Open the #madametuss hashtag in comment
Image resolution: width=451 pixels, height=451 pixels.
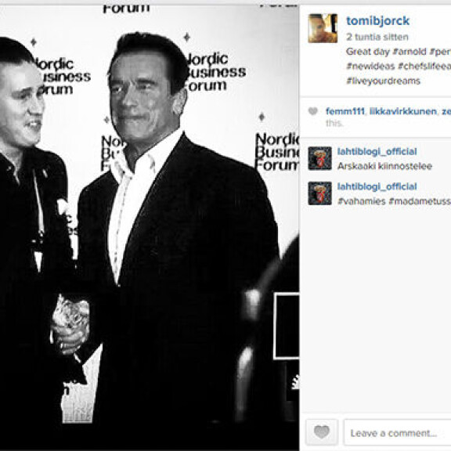[x=420, y=201]
